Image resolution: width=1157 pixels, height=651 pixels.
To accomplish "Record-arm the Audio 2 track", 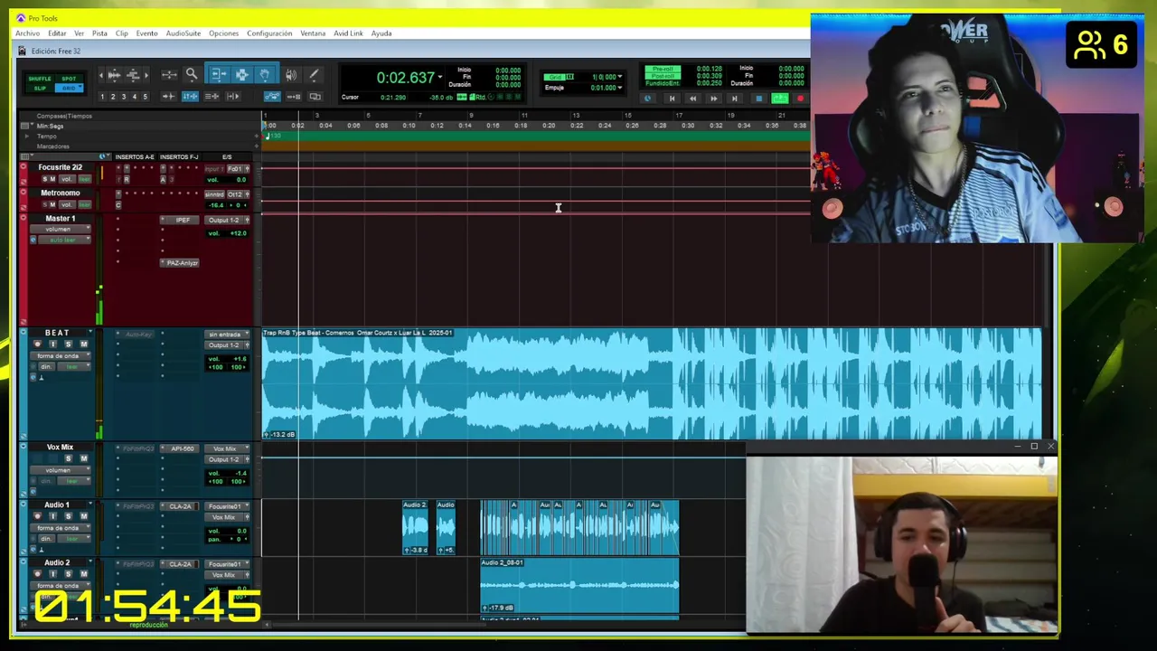I will click(37, 574).
